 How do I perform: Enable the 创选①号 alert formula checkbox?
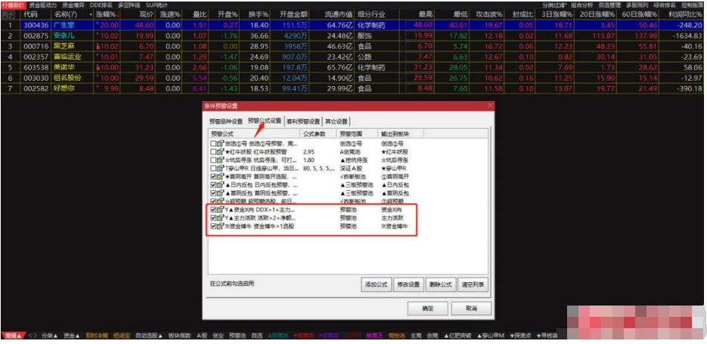214,143
